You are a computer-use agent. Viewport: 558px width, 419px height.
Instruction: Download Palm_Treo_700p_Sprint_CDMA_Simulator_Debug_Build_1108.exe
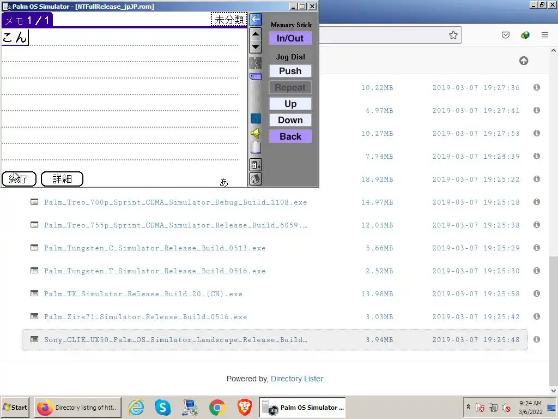click(175, 202)
